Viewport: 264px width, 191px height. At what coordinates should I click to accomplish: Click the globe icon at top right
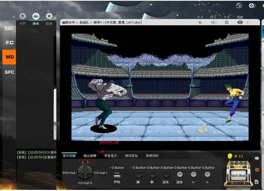point(239,6)
